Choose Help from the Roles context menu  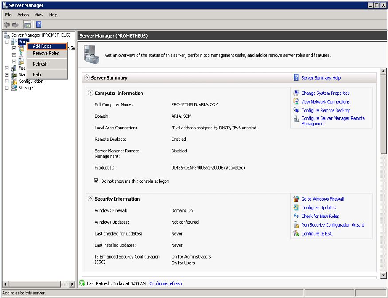[x=47, y=74]
